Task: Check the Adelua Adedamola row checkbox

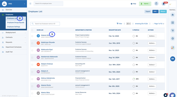Action: pos(32,79)
